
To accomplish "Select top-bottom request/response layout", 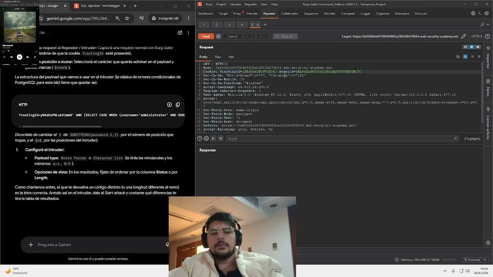I will (471, 47).
